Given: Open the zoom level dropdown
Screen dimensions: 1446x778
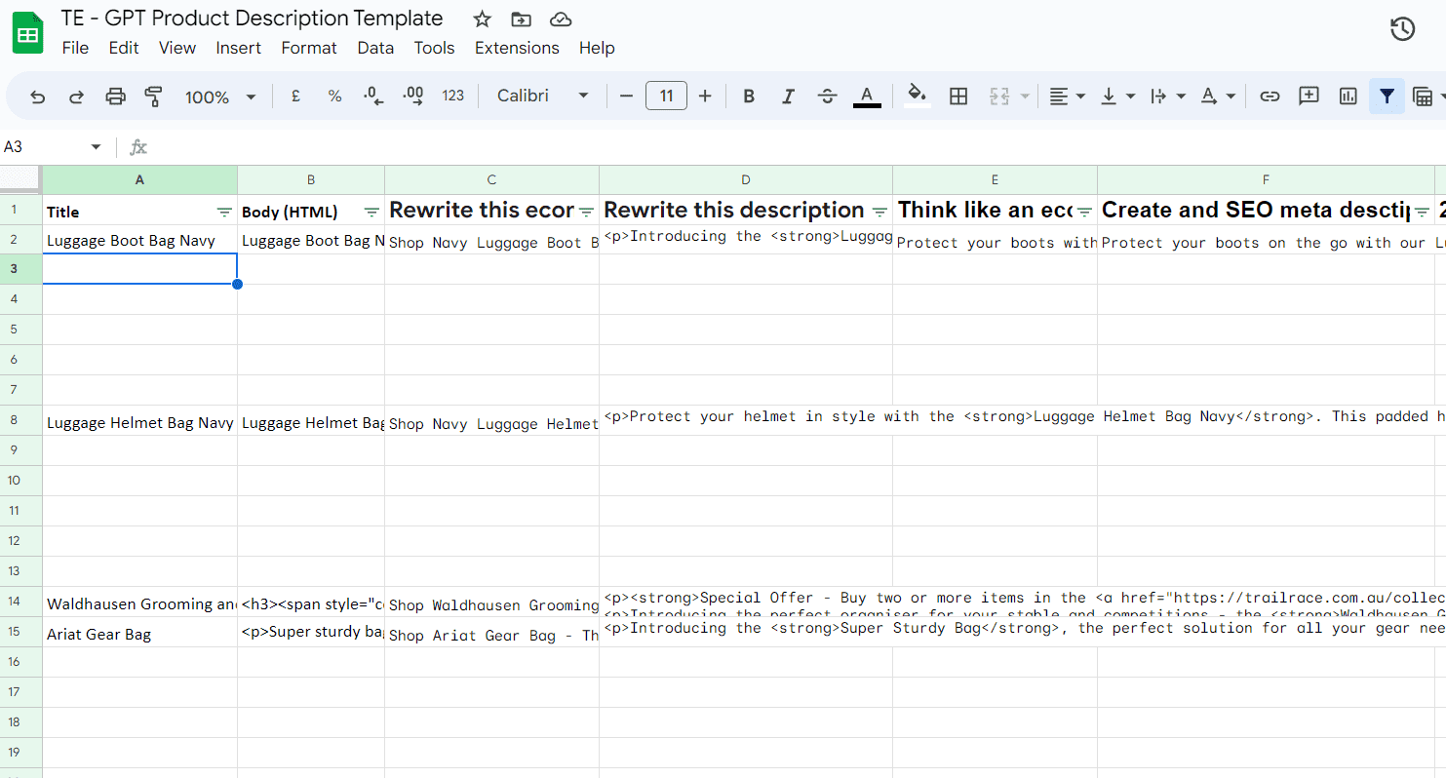Looking at the screenshot, I should (220, 97).
